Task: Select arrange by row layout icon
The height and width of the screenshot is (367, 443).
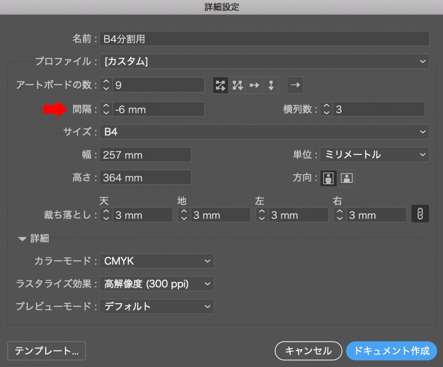Action: (254, 85)
